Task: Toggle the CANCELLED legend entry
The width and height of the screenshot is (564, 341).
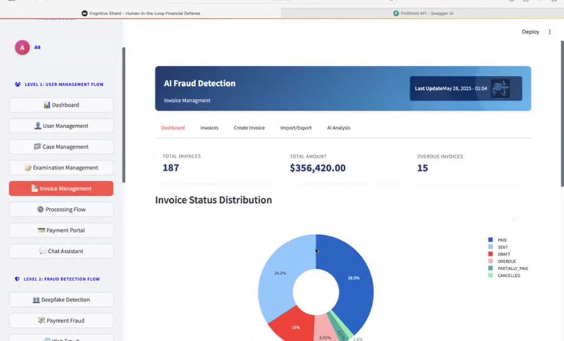Action: [x=509, y=276]
